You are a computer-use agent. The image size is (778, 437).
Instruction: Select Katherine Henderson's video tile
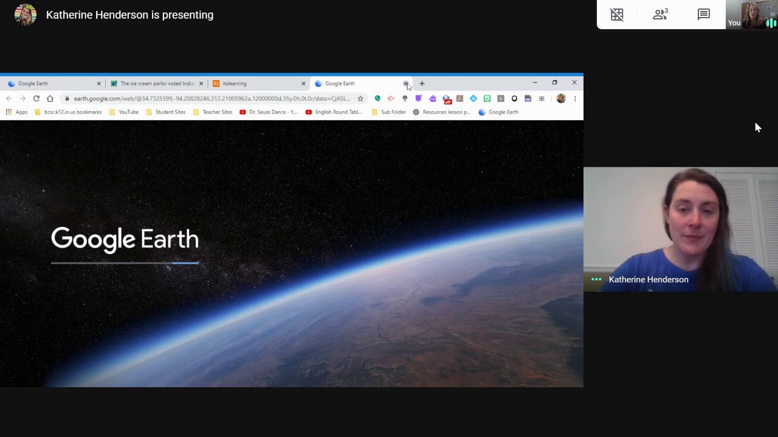681,229
